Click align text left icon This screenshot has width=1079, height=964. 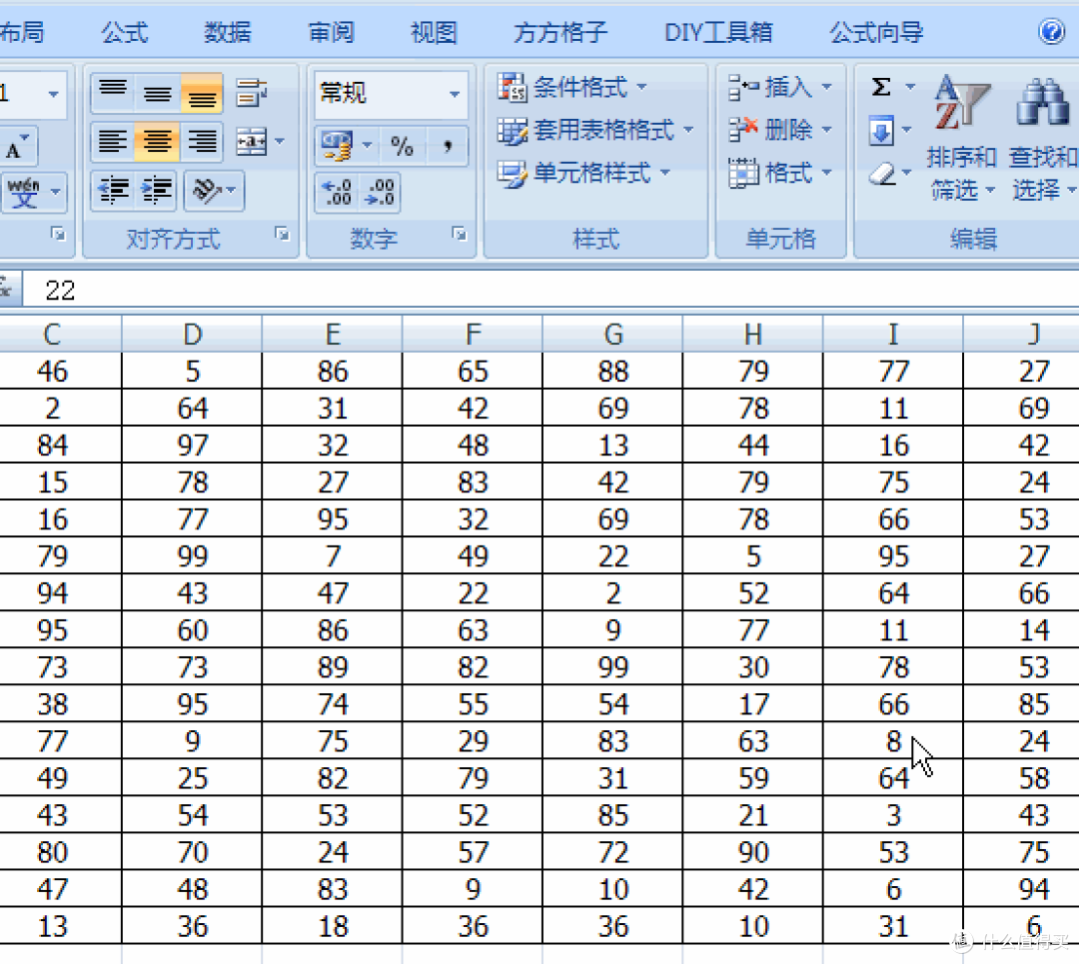point(113,142)
